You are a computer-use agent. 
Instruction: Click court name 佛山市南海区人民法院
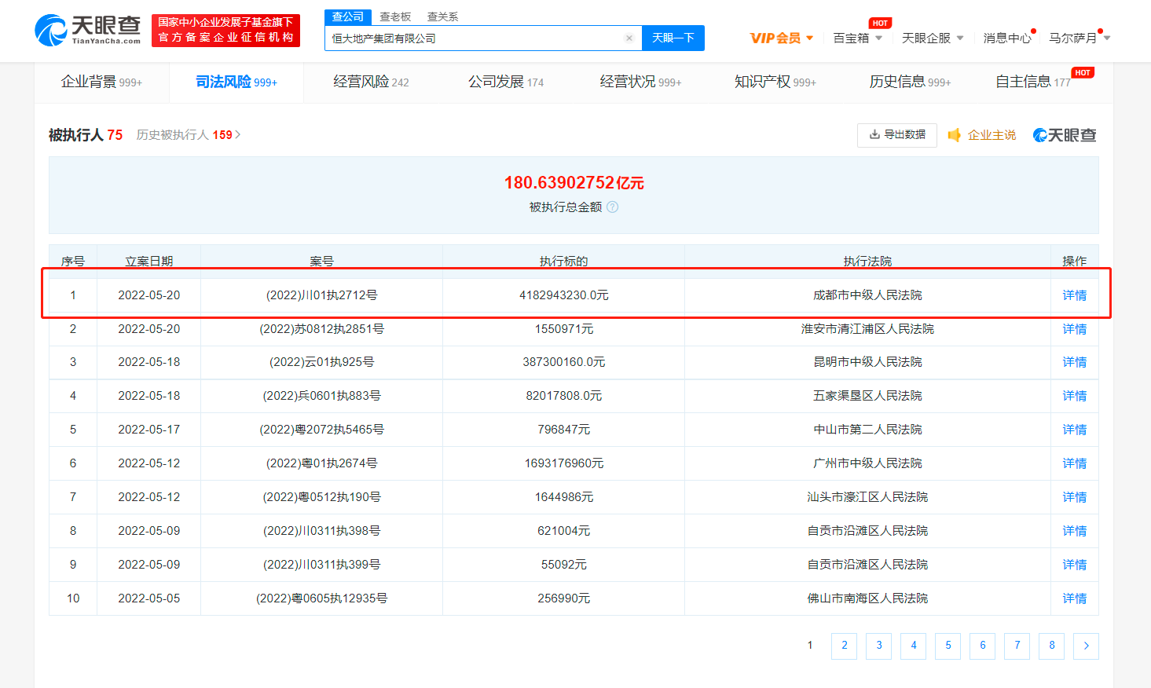(x=867, y=598)
